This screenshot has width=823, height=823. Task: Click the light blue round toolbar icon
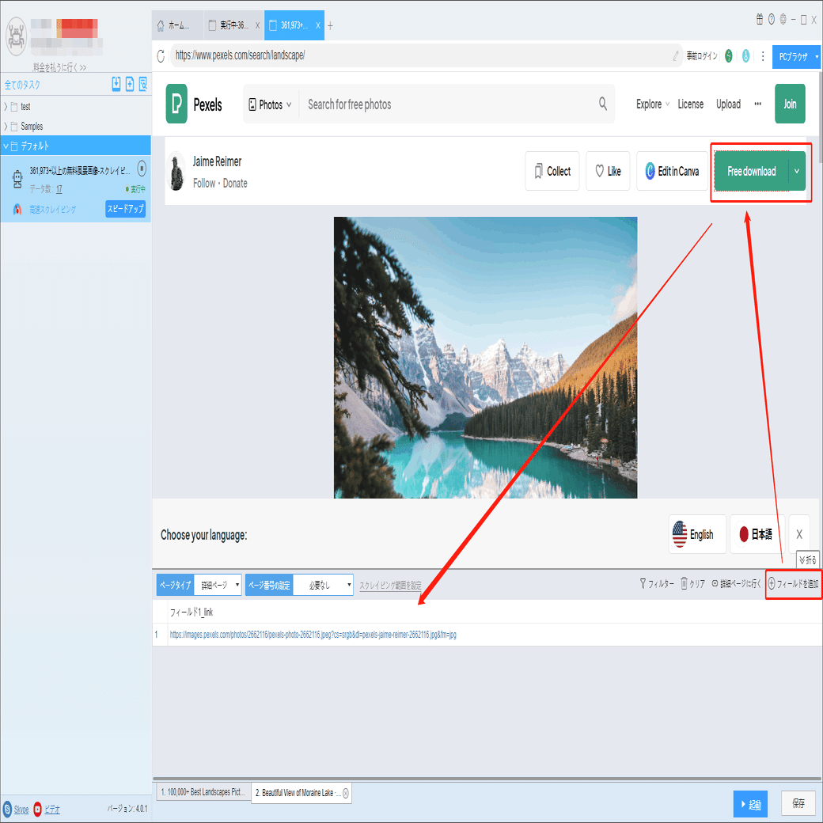click(745, 55)
